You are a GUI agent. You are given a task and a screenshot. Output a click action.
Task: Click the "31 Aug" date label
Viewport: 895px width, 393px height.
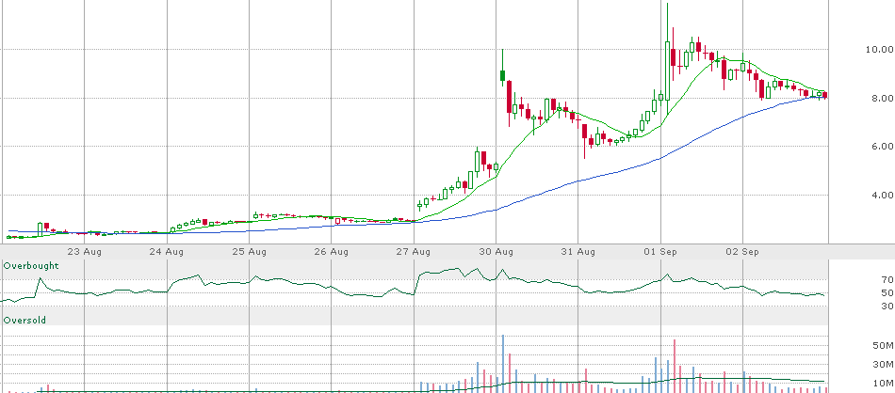tap(578, 252)
